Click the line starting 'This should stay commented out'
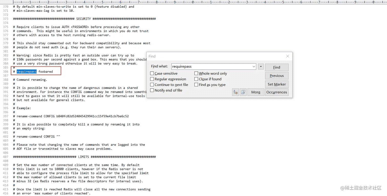This screenshot has height=196, width=387. click(x=82, y=43)
